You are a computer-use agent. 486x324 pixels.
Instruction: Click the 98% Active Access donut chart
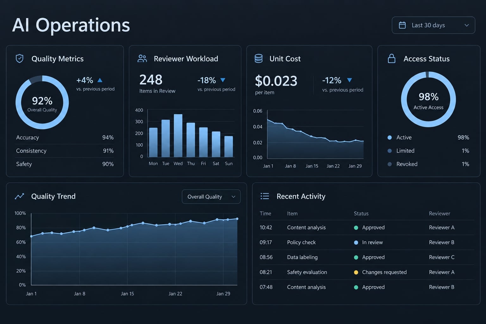click(428, 99)
